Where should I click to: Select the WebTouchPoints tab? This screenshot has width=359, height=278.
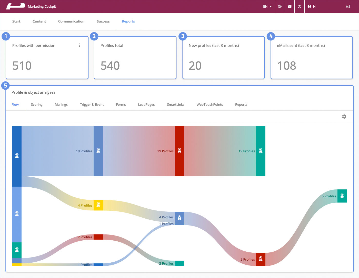pos(210,104)
